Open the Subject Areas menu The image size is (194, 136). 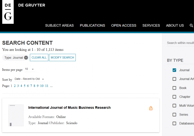(59, 26)
